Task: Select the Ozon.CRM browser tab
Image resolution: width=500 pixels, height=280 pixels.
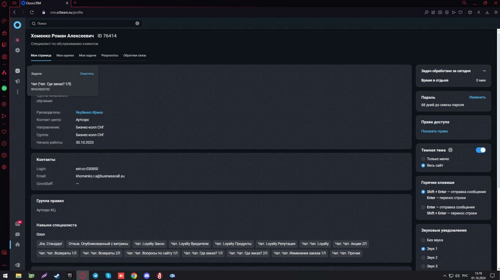Action: coord(44,3)
